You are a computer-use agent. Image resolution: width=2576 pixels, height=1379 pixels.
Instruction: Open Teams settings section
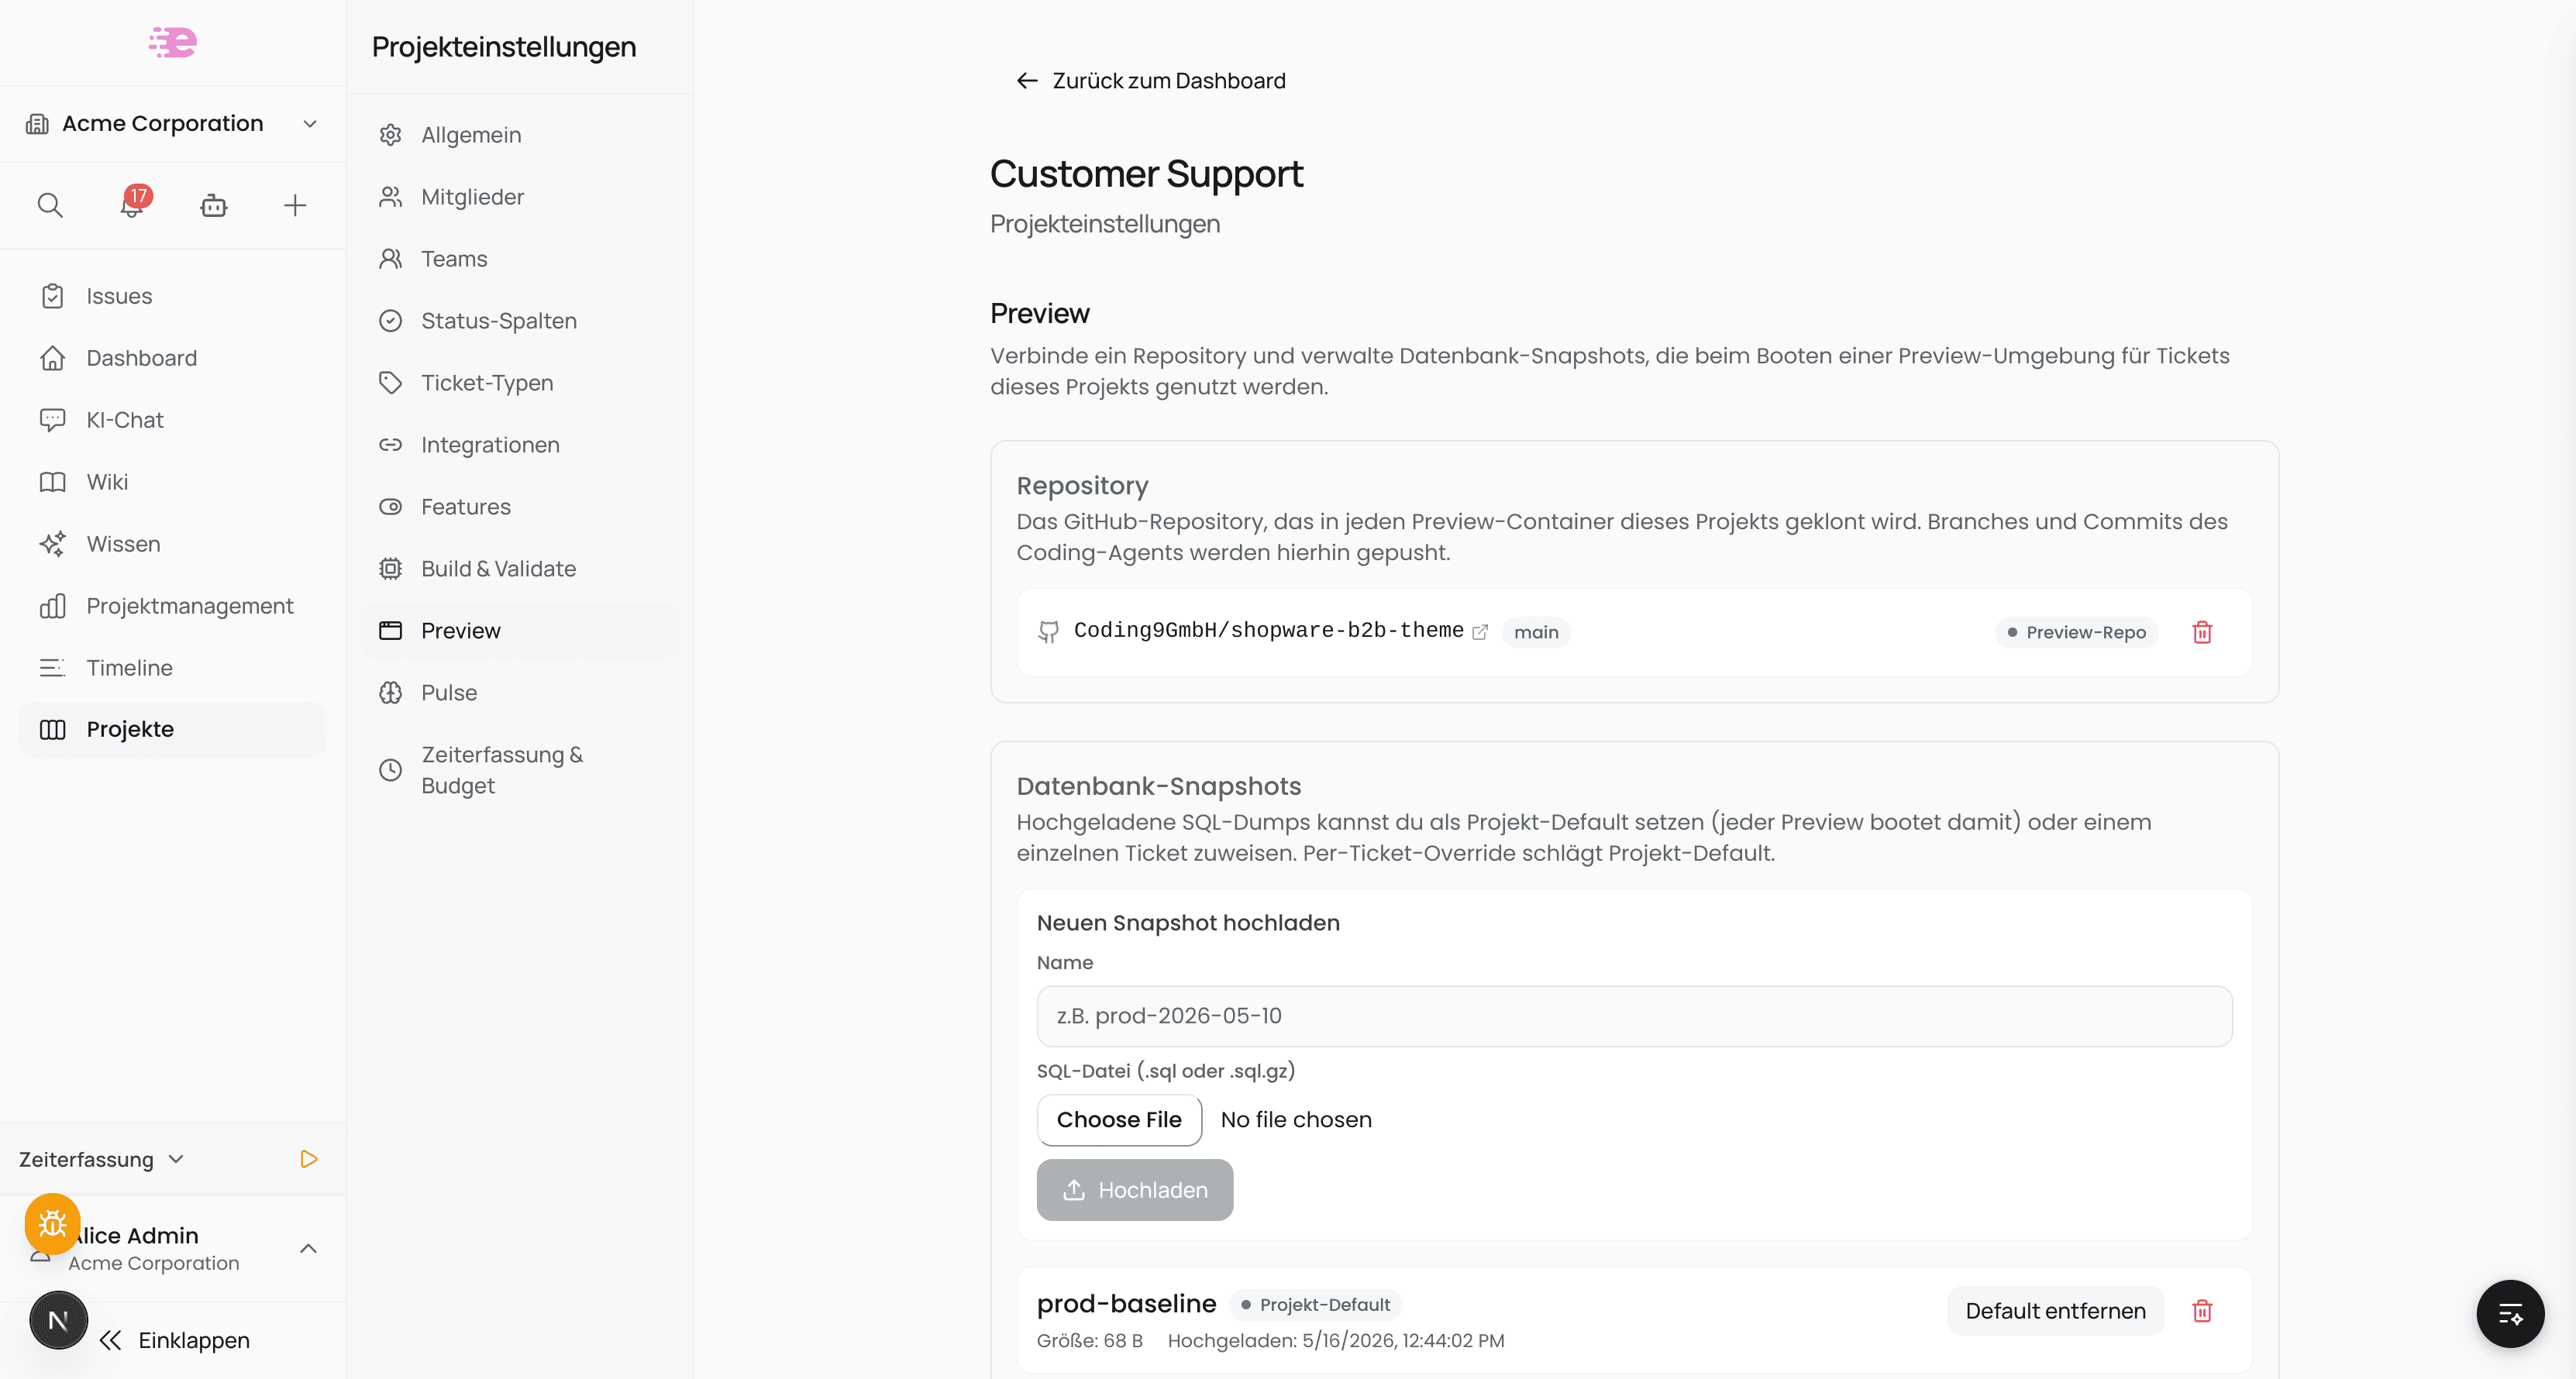520,259
